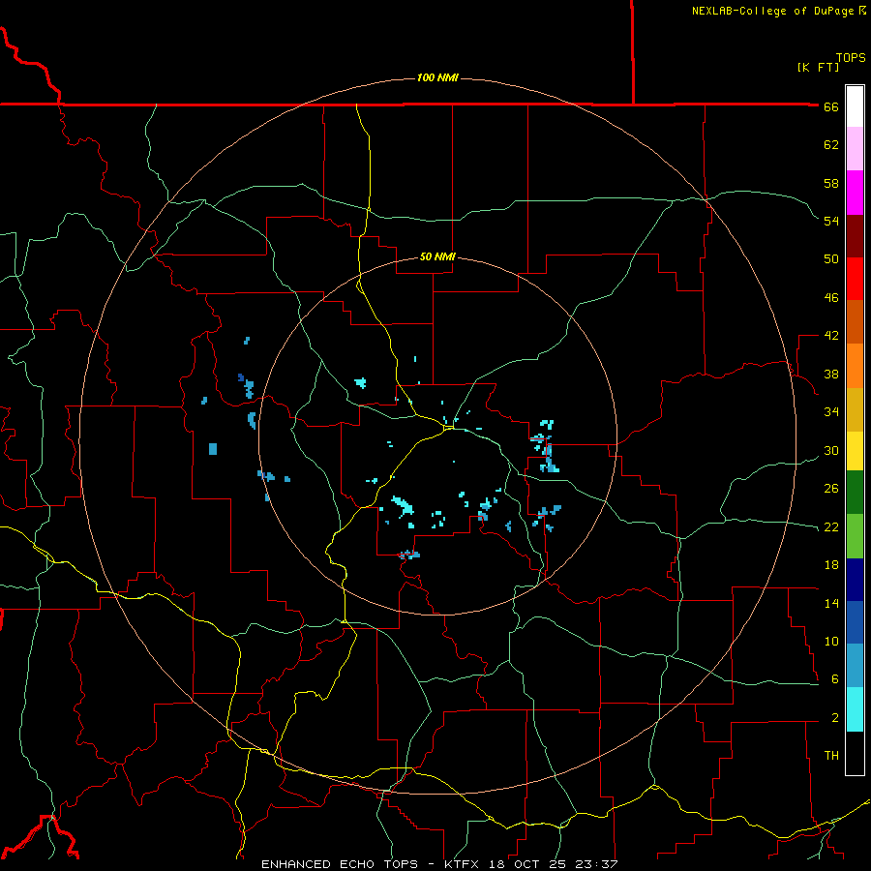Click the 66 legend scale value
Image resolution: width=871 pixels, height=871 pixels.
point(831,106)
